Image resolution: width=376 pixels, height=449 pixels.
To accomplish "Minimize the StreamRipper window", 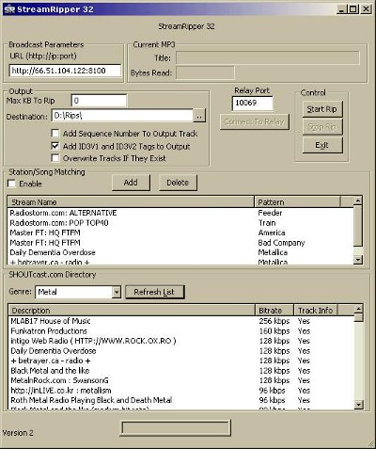I will pyautogui.click(x=341, y=9).
